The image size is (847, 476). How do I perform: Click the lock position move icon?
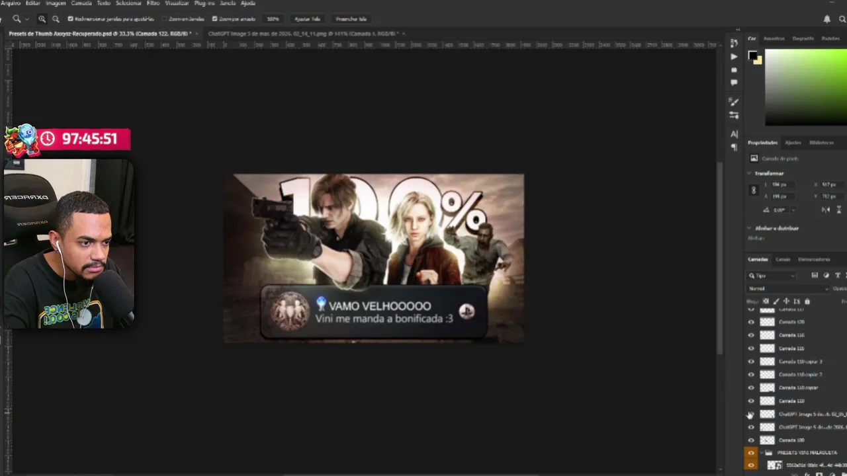point(786,301)
